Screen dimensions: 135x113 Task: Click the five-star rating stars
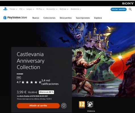[32, 82]
